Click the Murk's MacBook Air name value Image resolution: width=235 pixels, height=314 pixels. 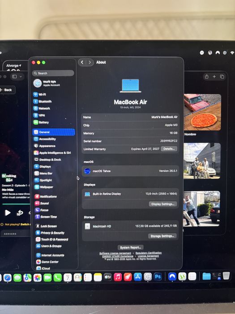point(164,117)
